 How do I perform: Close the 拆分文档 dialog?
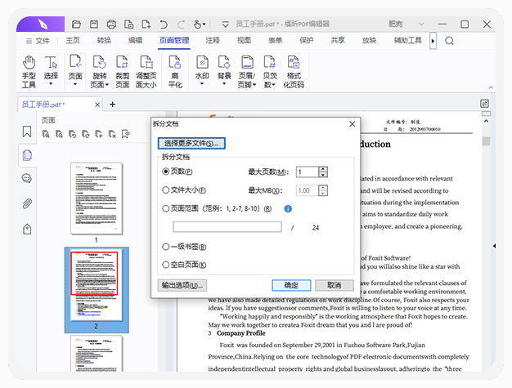[x=352, y=124]
